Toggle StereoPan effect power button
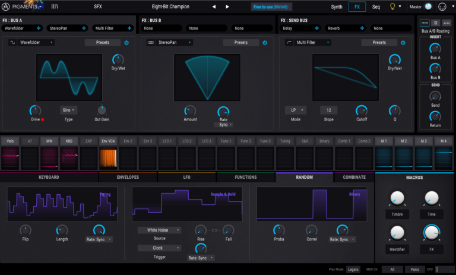The image size is (456, 275). (x=265, y=43)
